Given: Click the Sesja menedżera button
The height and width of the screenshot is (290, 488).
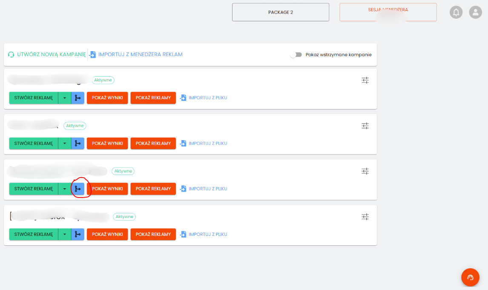Looking at the screenshot, I should 388,12.
